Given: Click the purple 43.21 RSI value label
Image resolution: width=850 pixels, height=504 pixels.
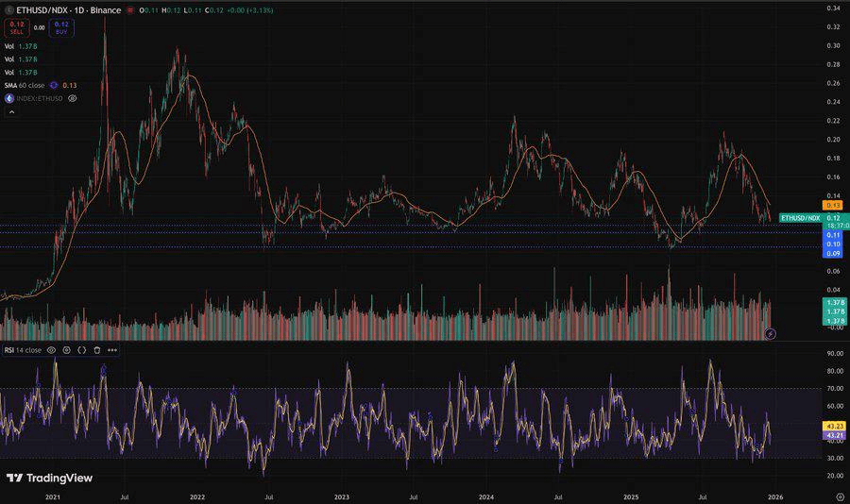Looking at the screenshot, I should pyautogui.click(x=835, y=435).
